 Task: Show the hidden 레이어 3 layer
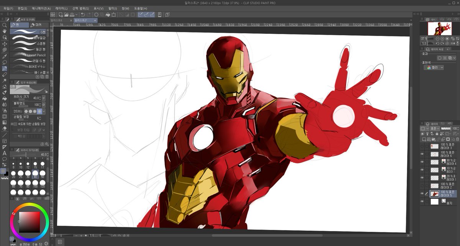pyautogui.click(x=422, y=146)
